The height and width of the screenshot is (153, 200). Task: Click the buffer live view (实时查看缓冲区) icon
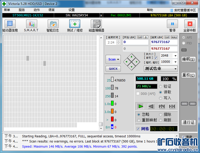[172, 10]
